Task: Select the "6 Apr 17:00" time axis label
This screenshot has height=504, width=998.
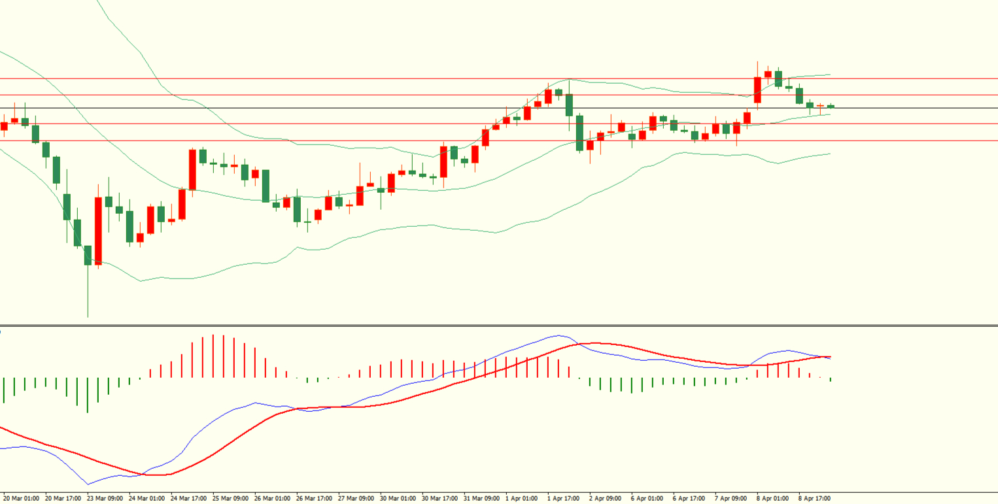Action: (x=689, y=498)
